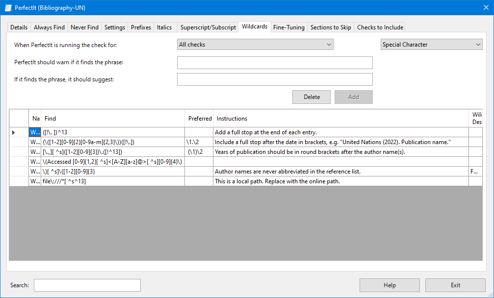Go to Sections to Skip tab
The width and height of the screenshot is (494, 298).
(331, 27)
